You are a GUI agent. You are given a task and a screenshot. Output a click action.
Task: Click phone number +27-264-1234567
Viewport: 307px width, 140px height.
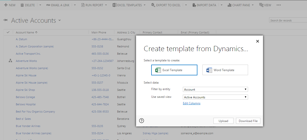point(103,61)
